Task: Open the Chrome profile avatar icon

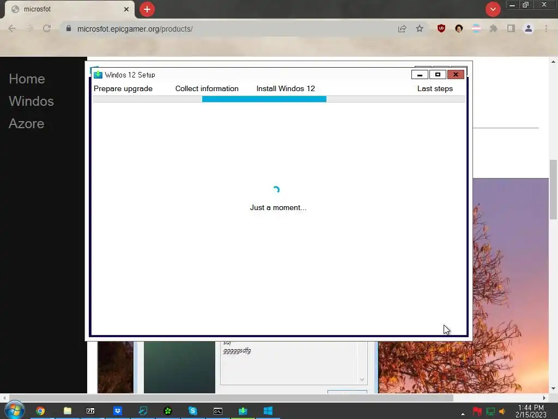Action: pos(529,28)
